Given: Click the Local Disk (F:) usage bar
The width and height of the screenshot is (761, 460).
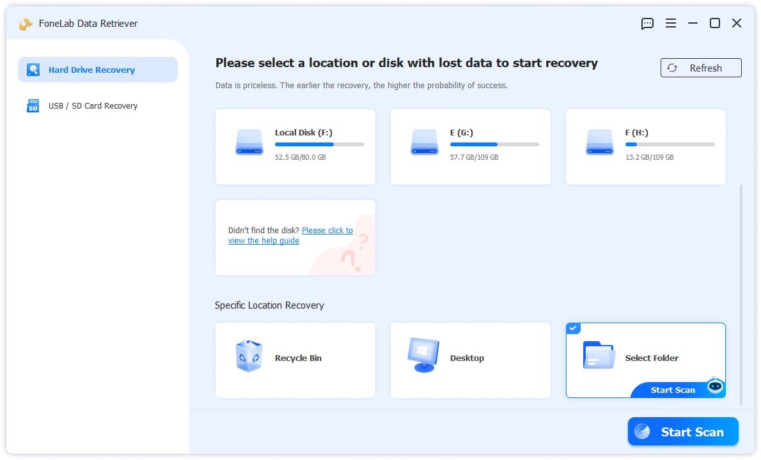Looking at the screenshot, I should coord(319,144).
